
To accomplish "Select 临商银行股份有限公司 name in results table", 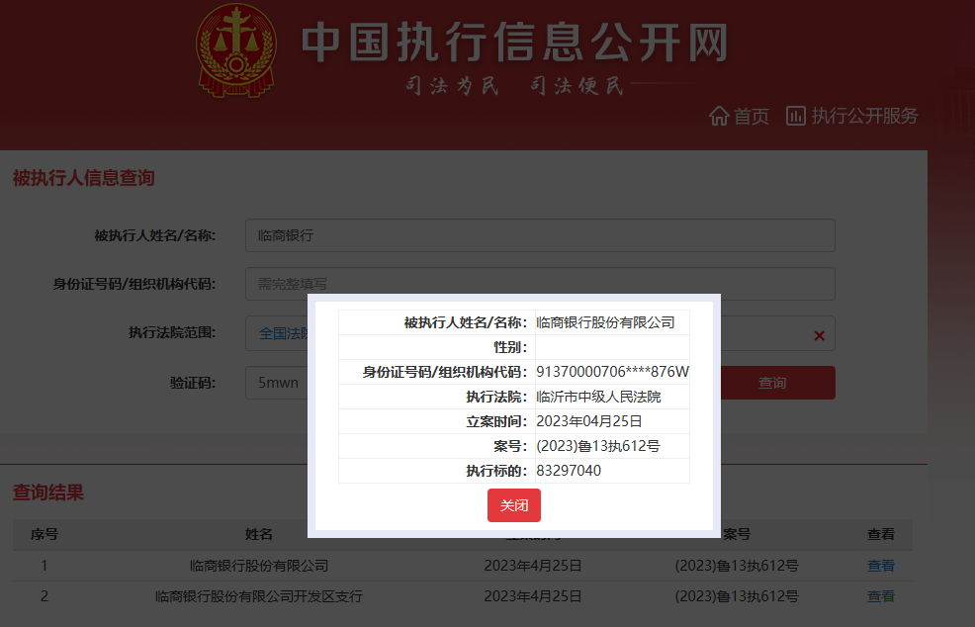I will tap(259, 566).
